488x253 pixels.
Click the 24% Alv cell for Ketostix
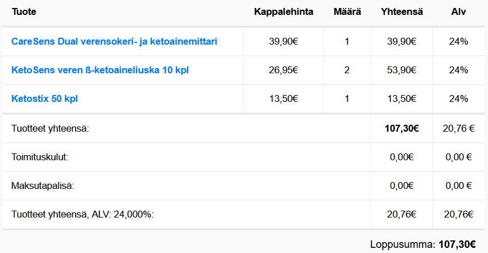[458, 98]
